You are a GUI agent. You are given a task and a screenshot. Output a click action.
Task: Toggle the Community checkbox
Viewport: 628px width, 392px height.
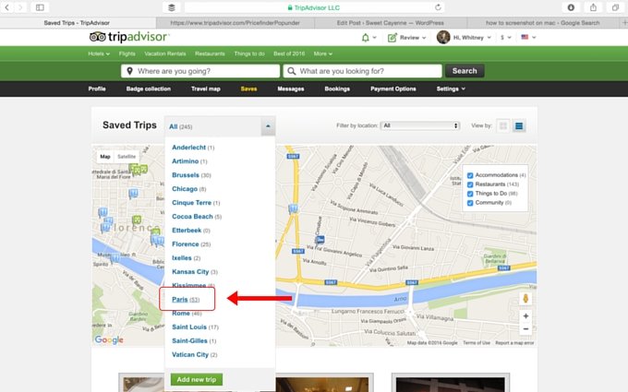[470, 203]
